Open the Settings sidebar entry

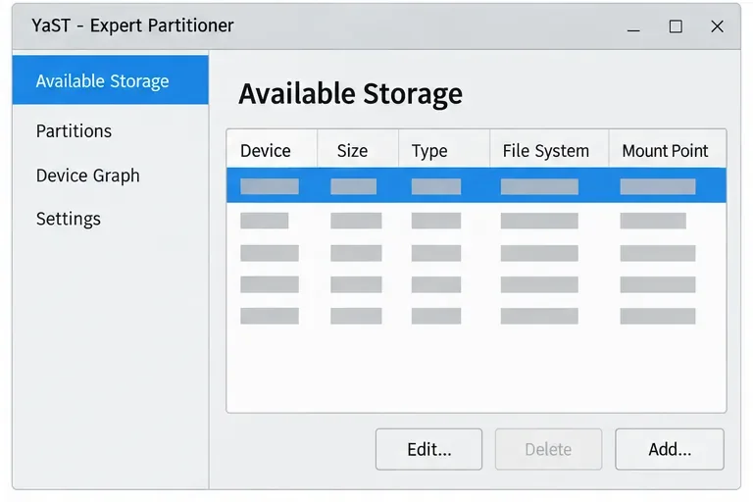pos(69,219)
